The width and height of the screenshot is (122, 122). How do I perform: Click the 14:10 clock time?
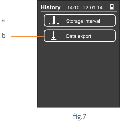click(x=73, y=8)
